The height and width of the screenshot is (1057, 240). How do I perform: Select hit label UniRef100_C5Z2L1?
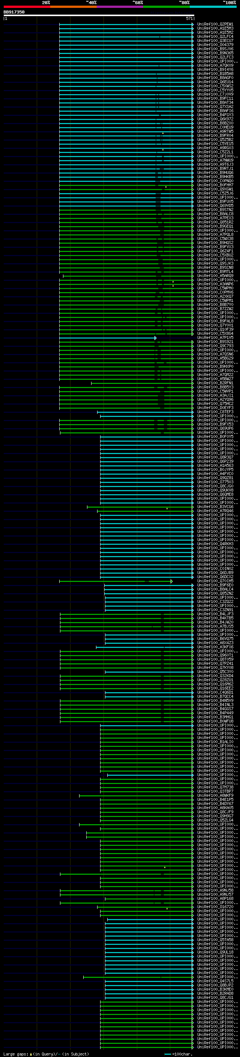click(215, 152)
